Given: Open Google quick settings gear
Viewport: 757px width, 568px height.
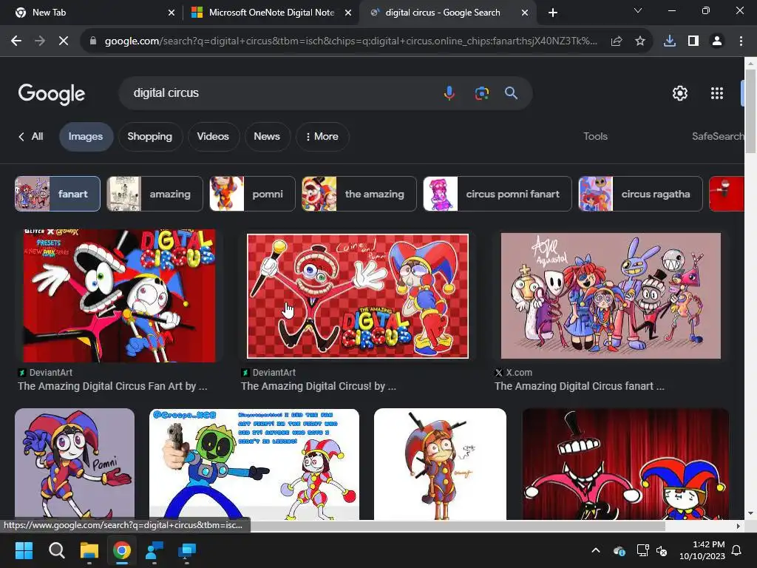Looking at the screenshot, I should (x=680, y=92).
